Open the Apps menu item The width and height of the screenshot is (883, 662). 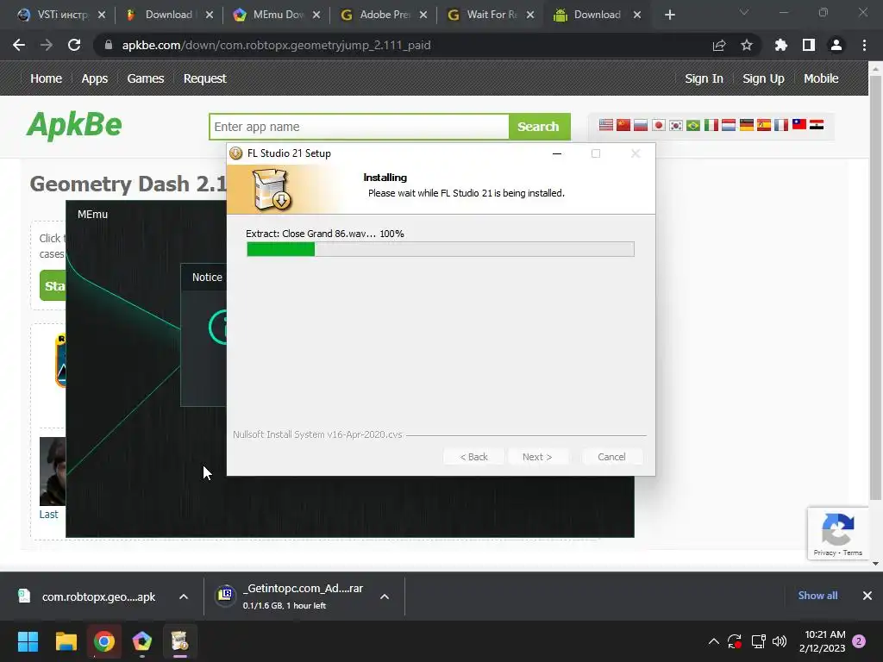click(x=95, y=78)
